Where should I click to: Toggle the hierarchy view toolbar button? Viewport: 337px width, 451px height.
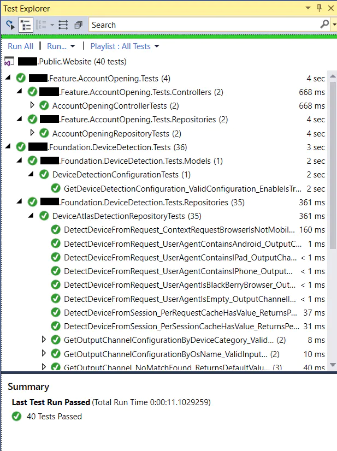coord(26,25)
